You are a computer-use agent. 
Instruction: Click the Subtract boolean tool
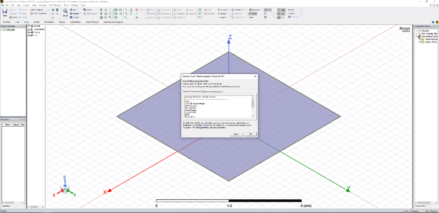(179, 14)
